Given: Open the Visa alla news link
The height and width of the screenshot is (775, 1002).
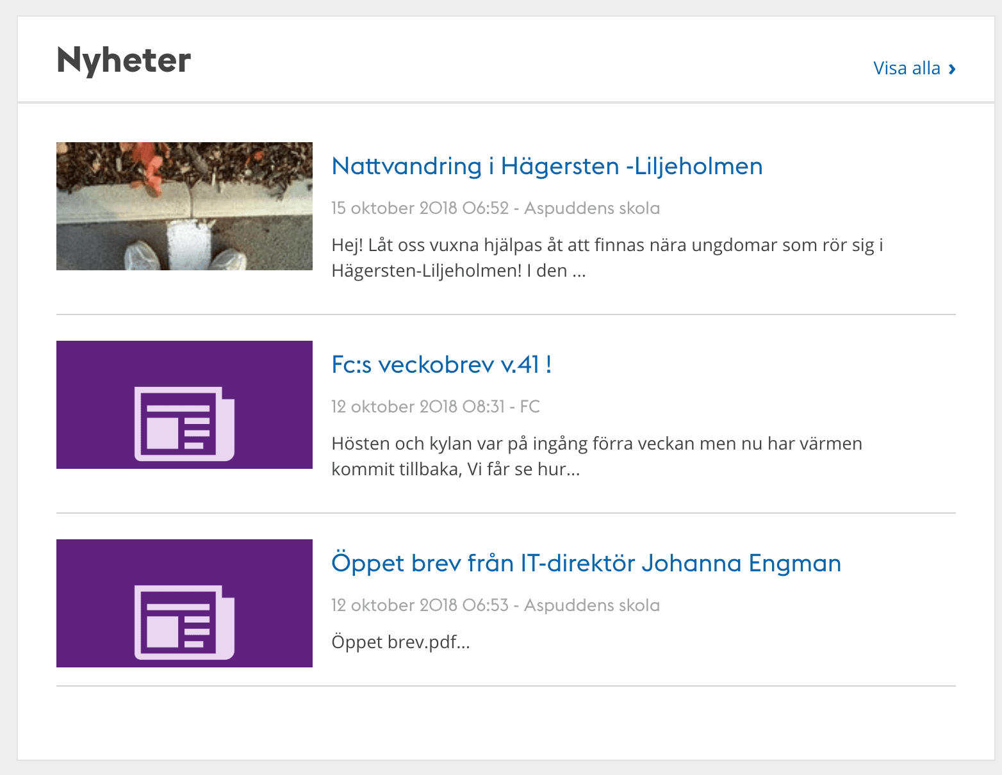Looking at the screenshot, I should [x=914, y=69].
